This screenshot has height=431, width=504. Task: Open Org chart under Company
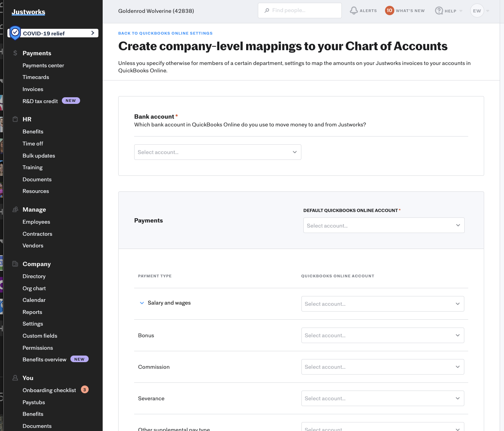(34, 288)
